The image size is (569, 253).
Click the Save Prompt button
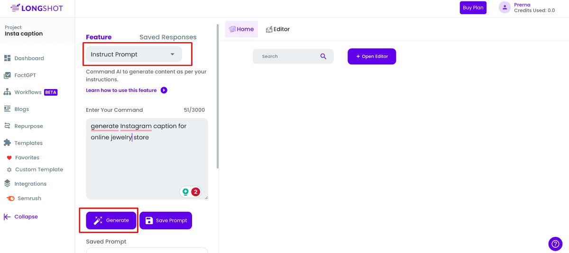(165, 220)
